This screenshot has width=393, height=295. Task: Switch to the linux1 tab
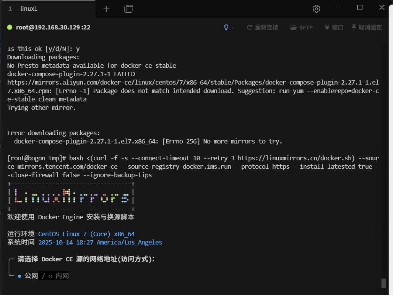pos(29,8)
